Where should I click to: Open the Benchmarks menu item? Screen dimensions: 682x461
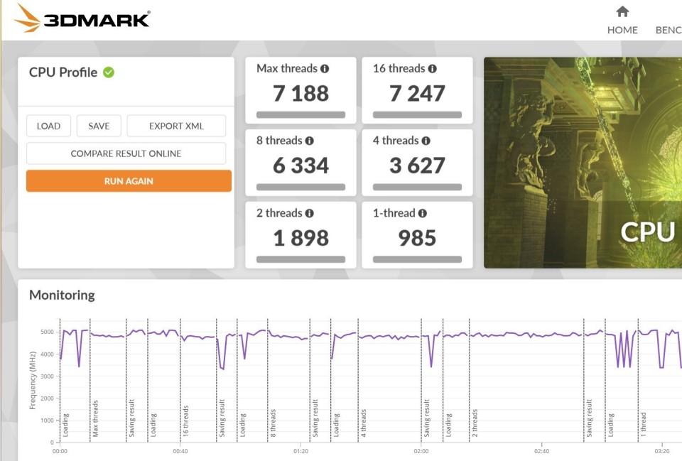click(x=669, y=30)
